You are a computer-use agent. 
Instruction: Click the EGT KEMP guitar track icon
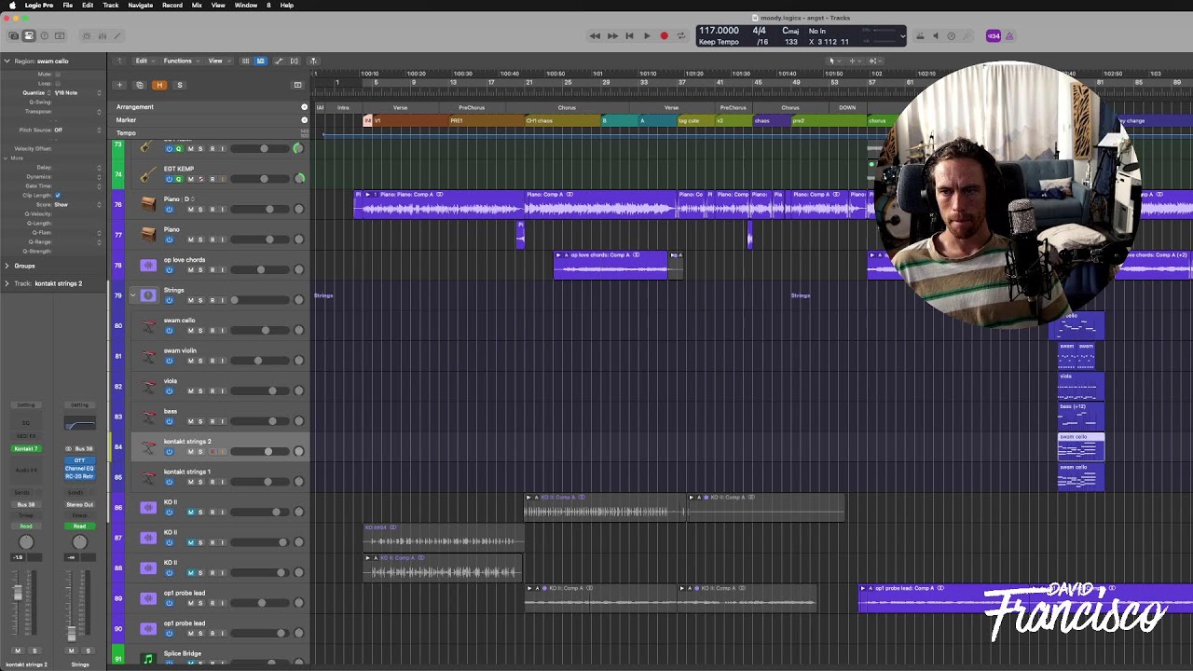point(147,173)
